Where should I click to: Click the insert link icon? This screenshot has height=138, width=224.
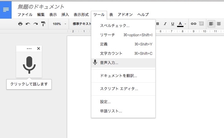coord(194,24)
